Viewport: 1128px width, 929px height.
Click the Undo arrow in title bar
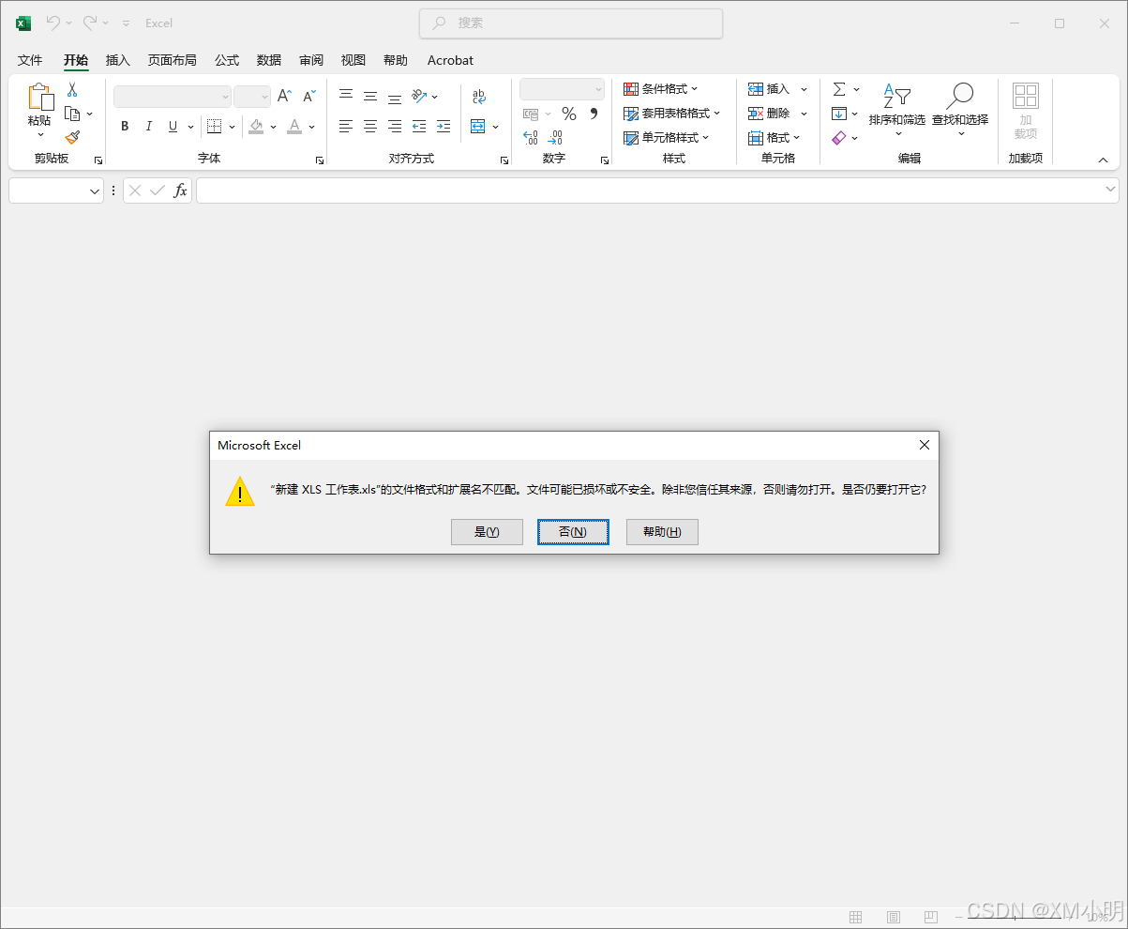tap(53, 23)
